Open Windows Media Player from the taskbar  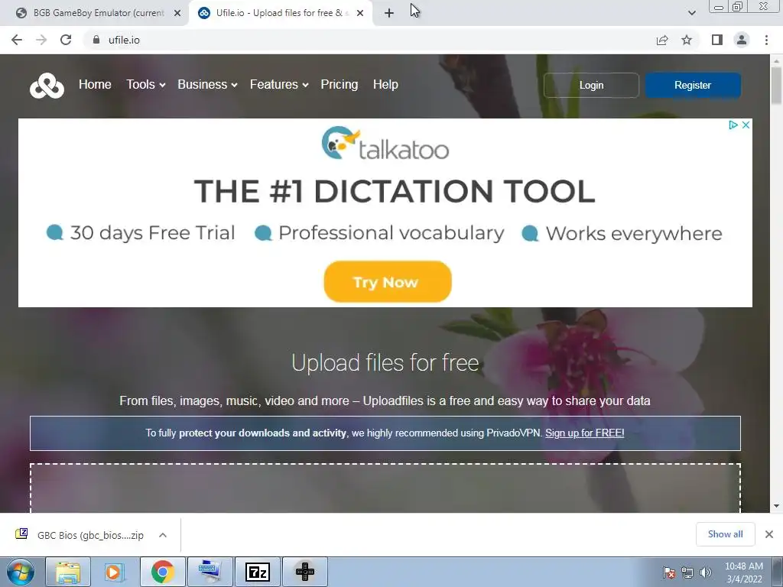(115, 572)
